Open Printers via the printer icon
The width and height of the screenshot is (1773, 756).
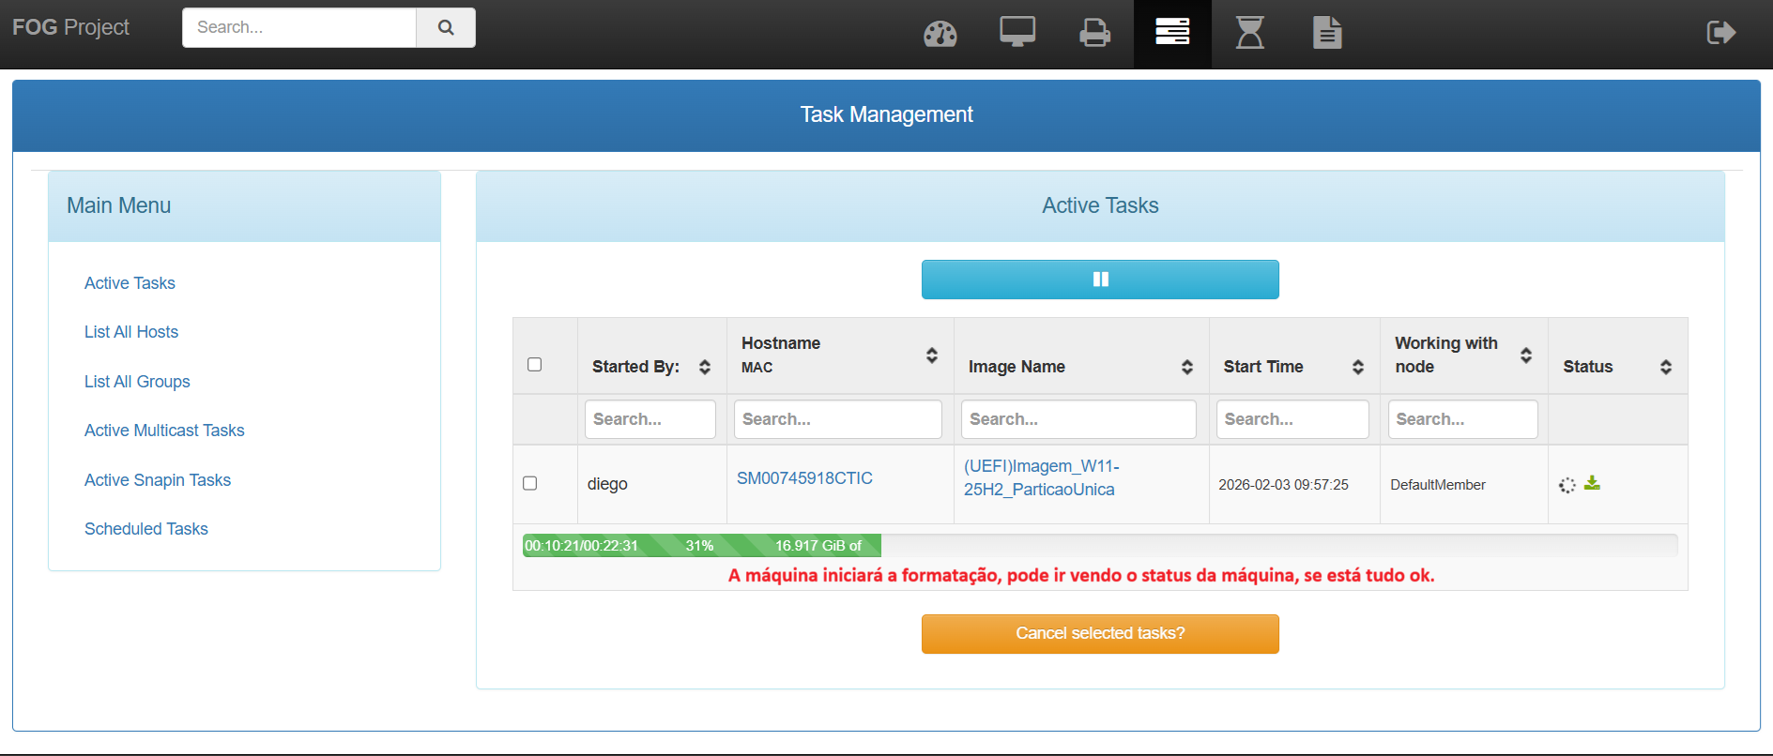coord(1094,34)
